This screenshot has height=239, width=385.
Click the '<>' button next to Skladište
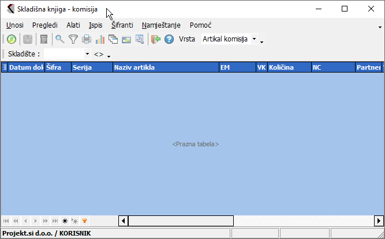(99, 54)
